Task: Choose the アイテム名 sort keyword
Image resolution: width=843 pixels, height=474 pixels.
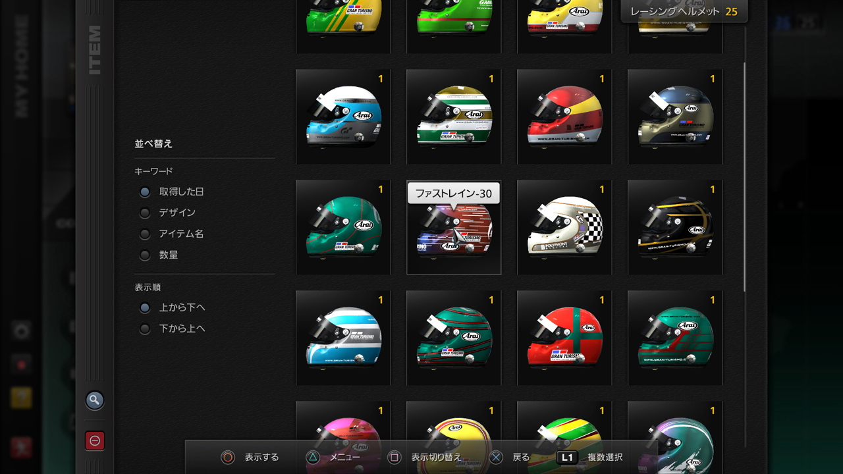Action: pyautogui.click(x=145, y=234)
